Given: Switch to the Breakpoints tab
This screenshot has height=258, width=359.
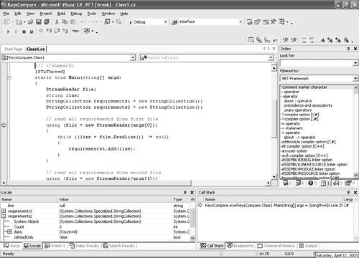Looking at the screenshot, I should pos(241,246).
